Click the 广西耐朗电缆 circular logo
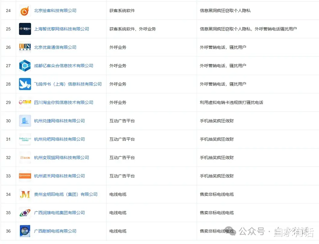319x244 pixels. [25, 231]
